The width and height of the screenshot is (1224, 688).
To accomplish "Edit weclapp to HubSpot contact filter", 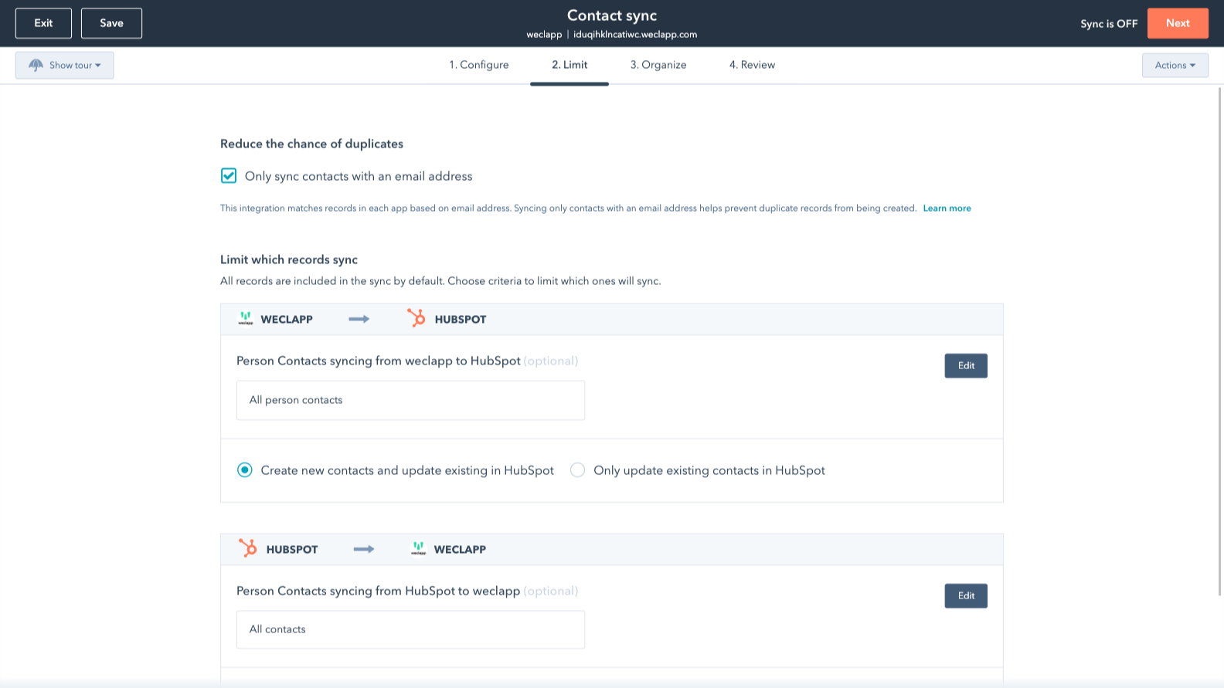I will [x=965, y=366].
